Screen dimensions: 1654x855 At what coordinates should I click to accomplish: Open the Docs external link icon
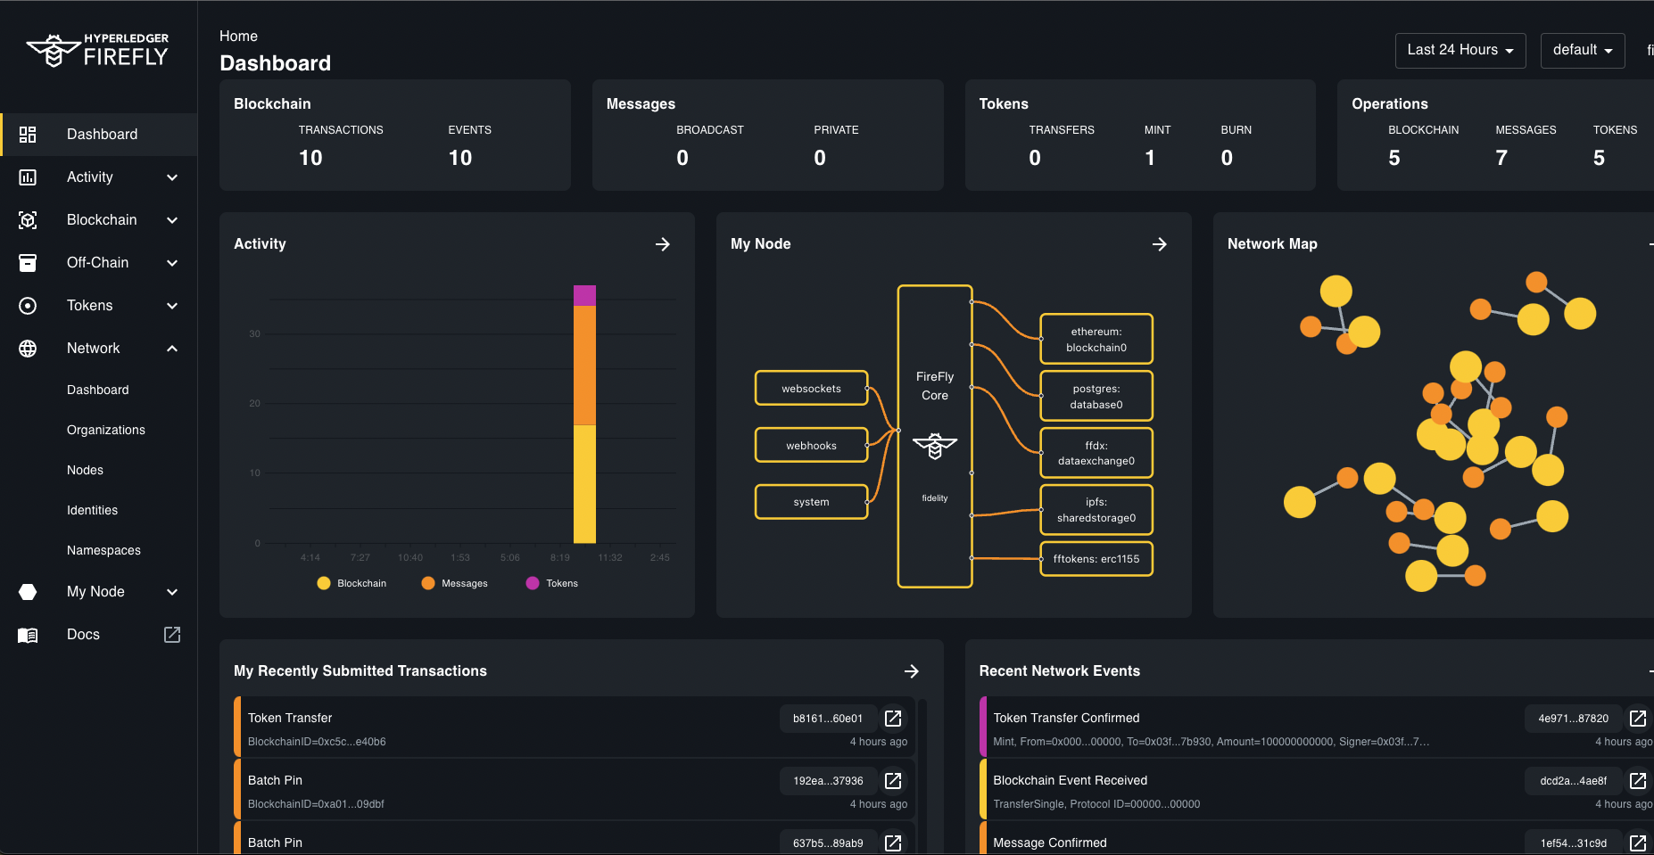172,635
